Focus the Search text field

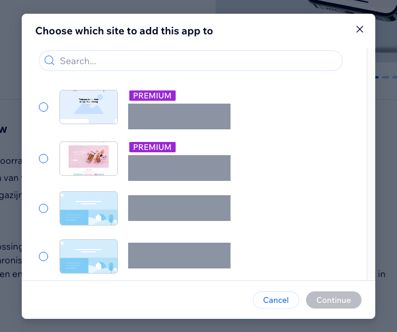pos(194,61)
